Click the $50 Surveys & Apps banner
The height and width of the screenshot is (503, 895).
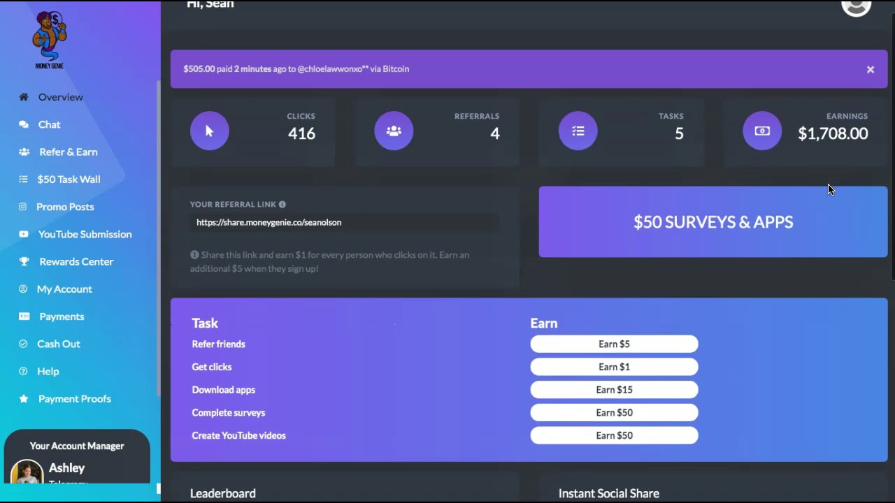(x=713, y=221)
